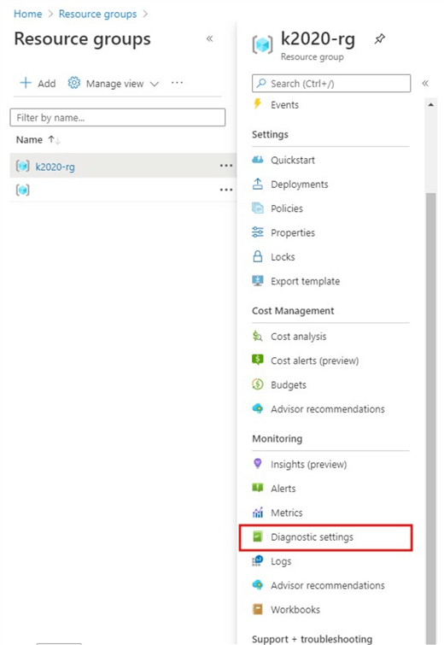Image resolution: width=444 pixels, height=645 pixels.
Task: Click the Logs icon
Action: click(257, 560)
